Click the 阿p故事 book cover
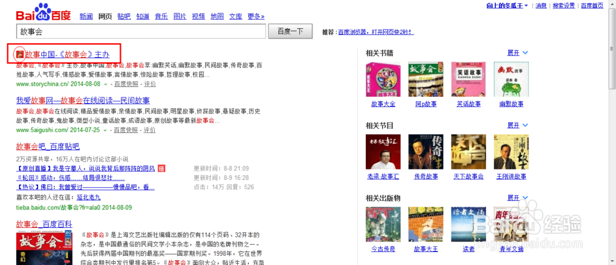Screen dimensions: 616x265 [426, 79]
